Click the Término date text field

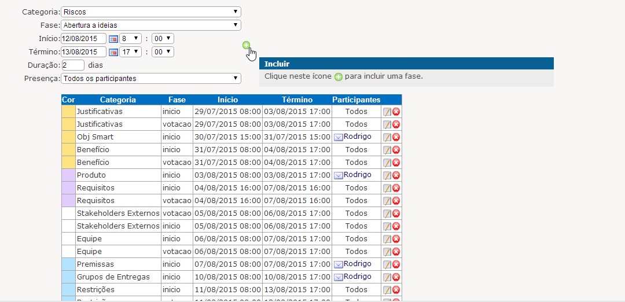point(83,51)
